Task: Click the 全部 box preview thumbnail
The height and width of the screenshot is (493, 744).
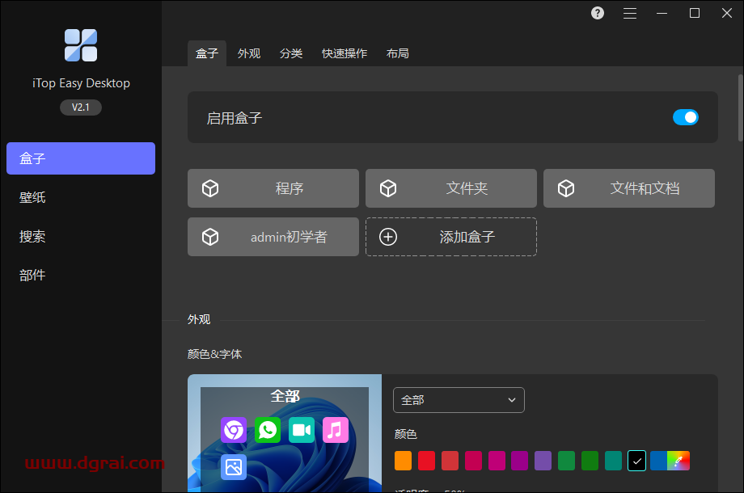Action: coord(285,433)
